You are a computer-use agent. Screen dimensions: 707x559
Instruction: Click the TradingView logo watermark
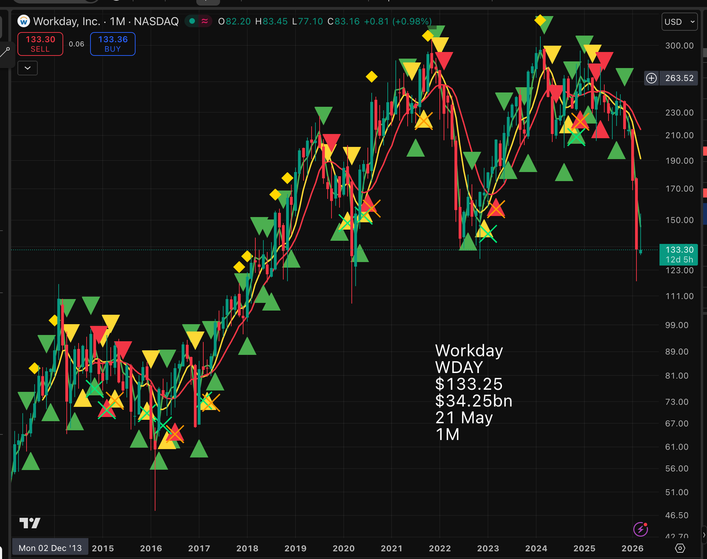coord(30,523)
